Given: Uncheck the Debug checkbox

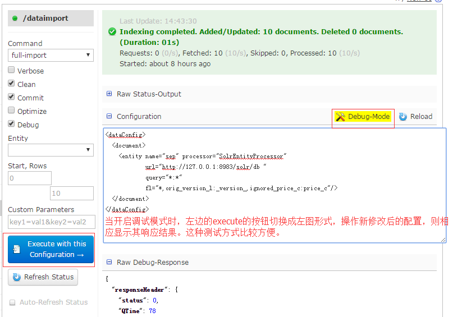Looking at the screenshot, I should pyautogui.click(x=11, y=124).
